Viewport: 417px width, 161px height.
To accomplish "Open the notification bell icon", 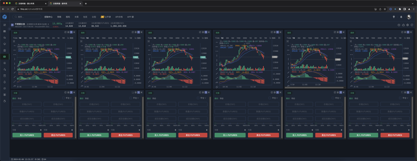I will point(401,17).
